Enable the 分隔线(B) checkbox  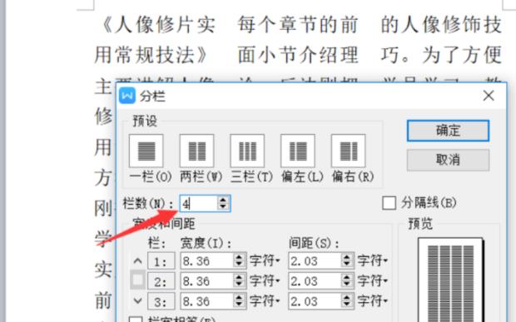(x=389, y=203)
